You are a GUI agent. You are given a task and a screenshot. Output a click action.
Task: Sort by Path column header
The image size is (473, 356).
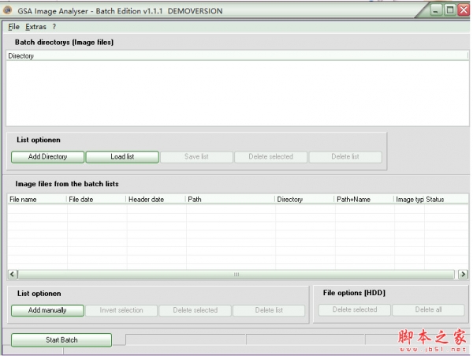230,199
